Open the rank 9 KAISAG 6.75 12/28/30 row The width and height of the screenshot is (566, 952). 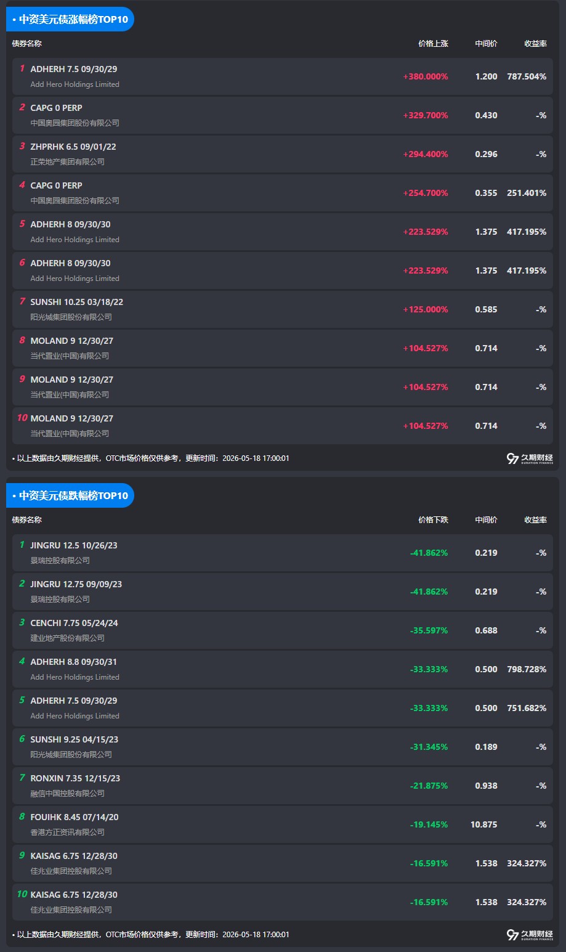(x=283, y=863)
